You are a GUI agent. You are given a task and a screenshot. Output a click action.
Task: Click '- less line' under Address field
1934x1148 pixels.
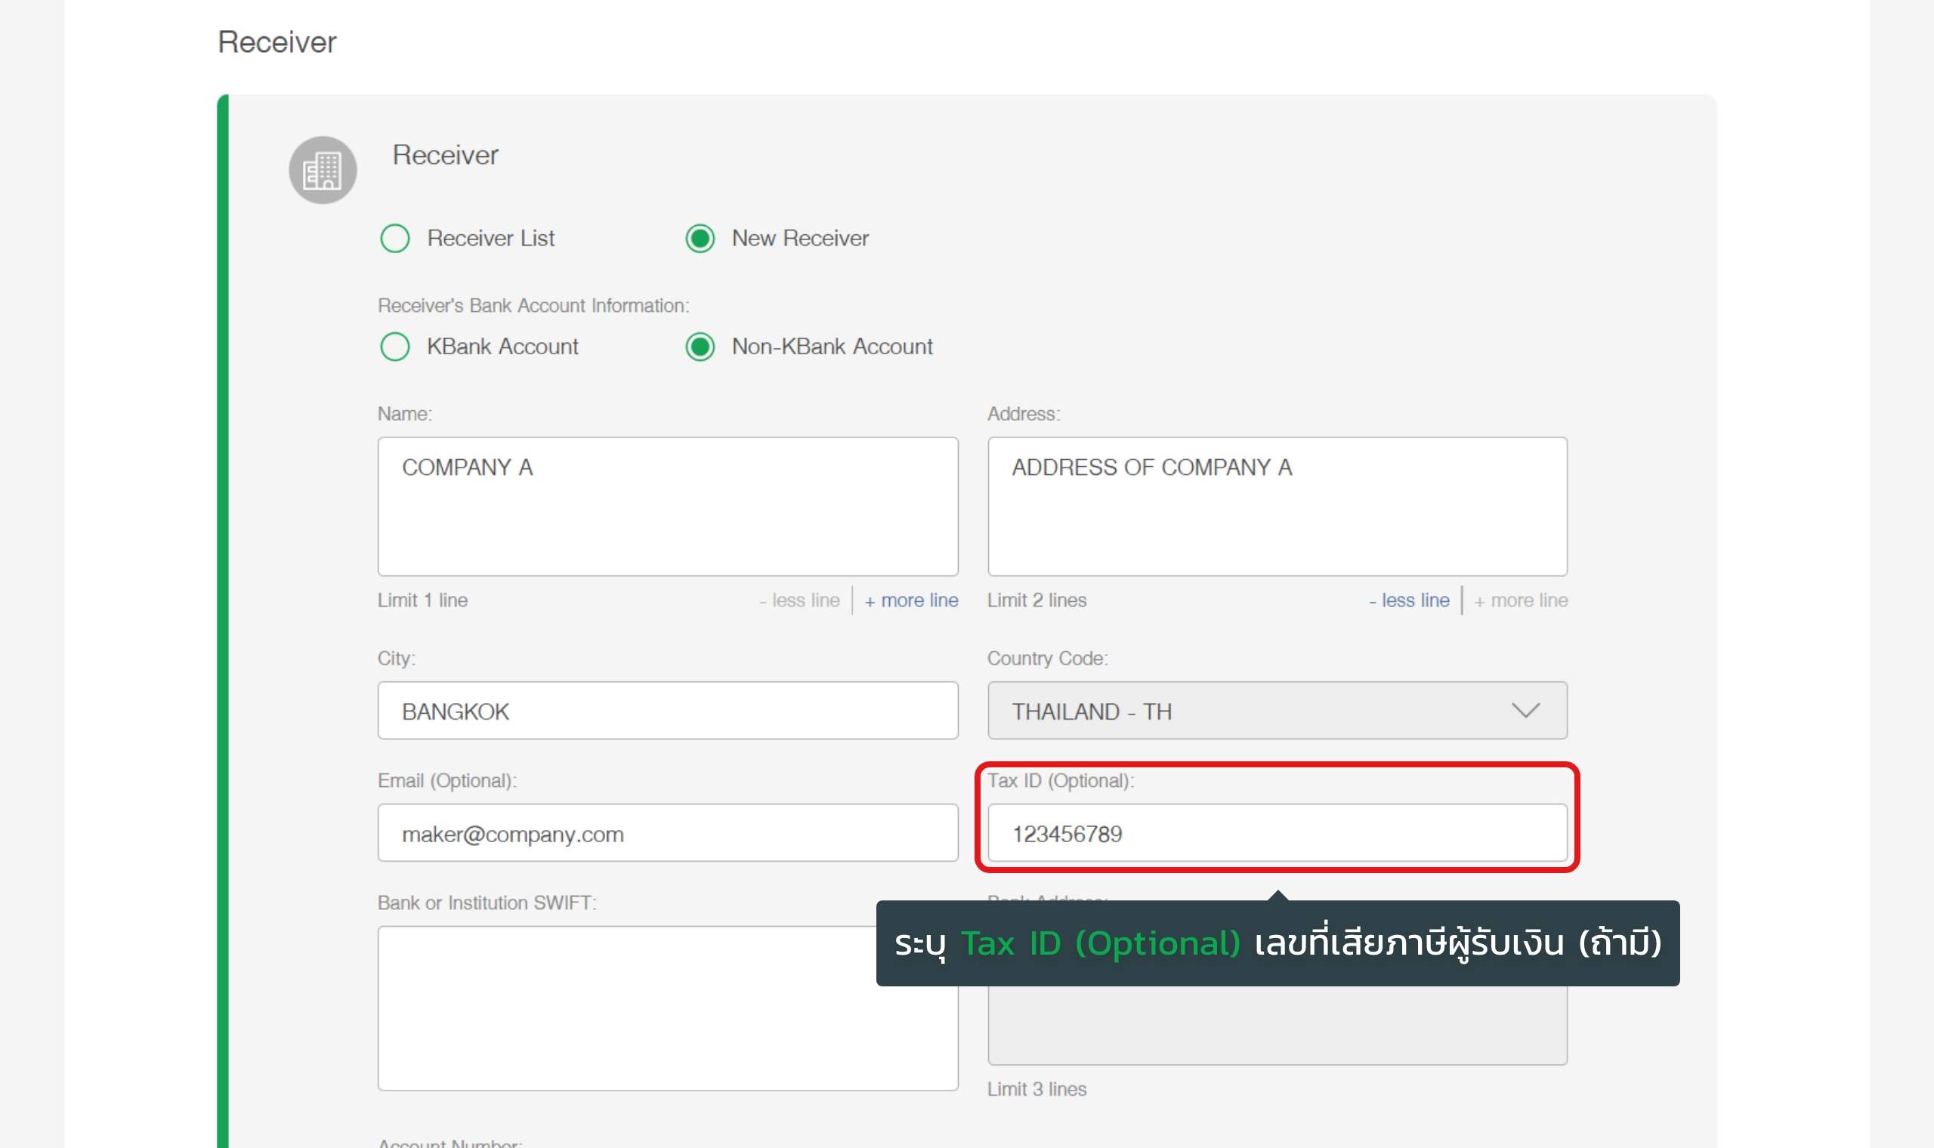[x=1409, y=600]
